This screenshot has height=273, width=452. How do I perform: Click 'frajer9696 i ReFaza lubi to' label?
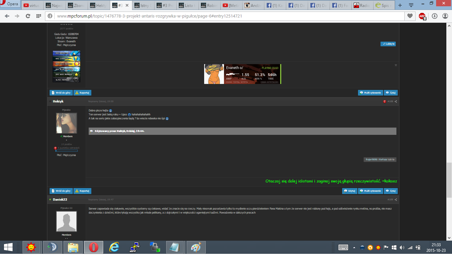click(x=380, y=159)
